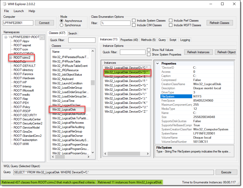
Task: Click the status bar window resize grip
Action: (x=238, y=183)
